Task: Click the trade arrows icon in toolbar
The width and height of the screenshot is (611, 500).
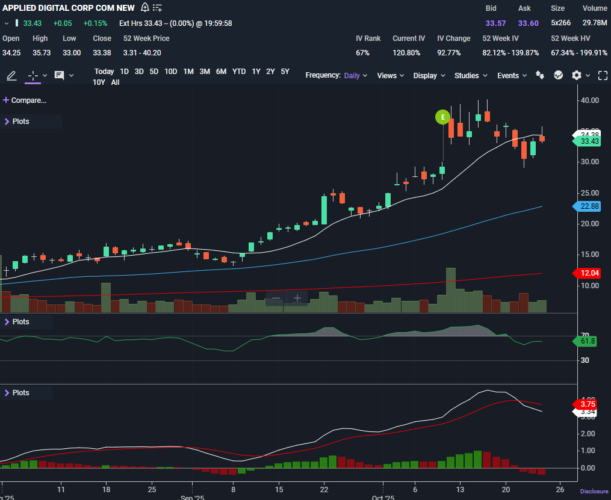Action: [540, 75]
